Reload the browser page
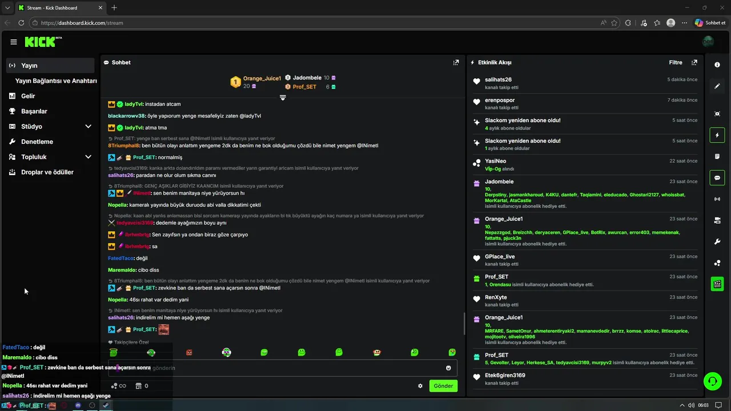The height and width of the screenshot is (411, 731). [x=21, y=23]
